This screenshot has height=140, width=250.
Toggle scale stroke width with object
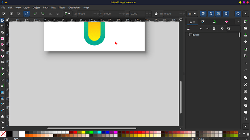(203, 14)
